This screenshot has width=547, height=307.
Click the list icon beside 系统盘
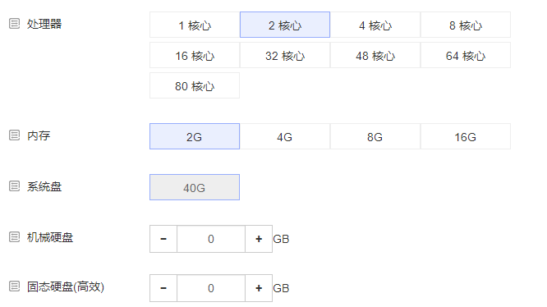14,186
